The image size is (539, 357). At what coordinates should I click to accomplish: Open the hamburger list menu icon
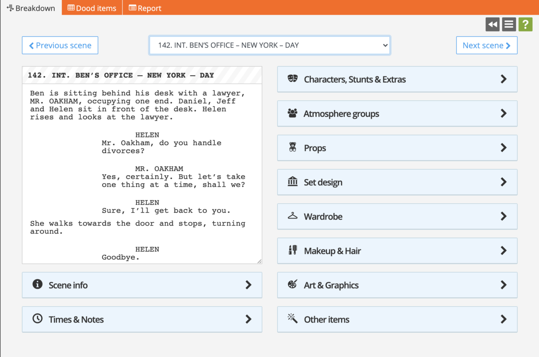509,24
